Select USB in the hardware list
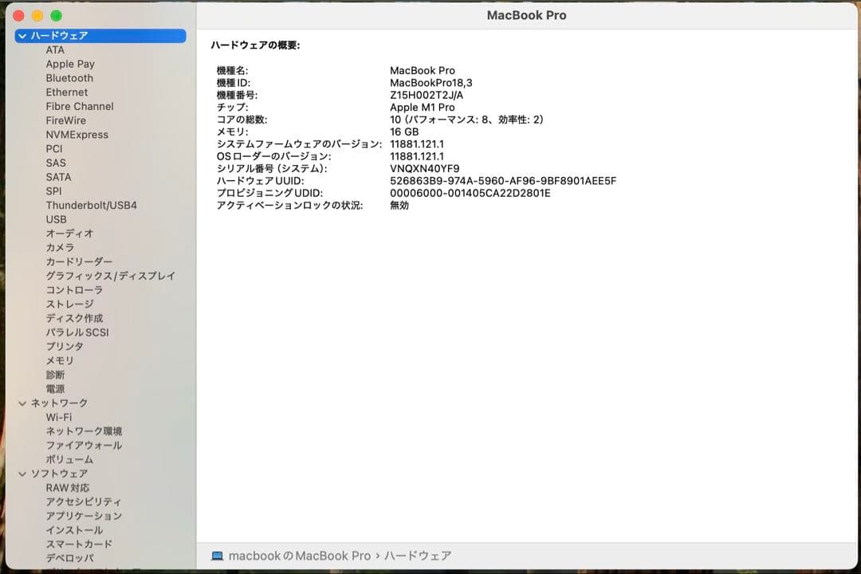This screenshot has width=861, height=574. click(x=55, y=219)
